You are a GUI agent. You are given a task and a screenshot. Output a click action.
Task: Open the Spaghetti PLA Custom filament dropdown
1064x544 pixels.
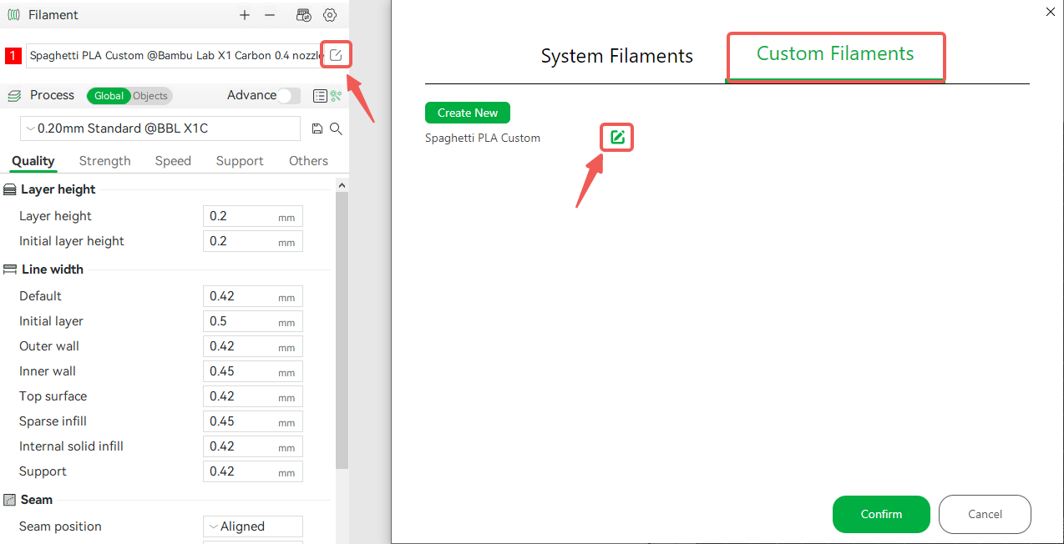point(175,56)
